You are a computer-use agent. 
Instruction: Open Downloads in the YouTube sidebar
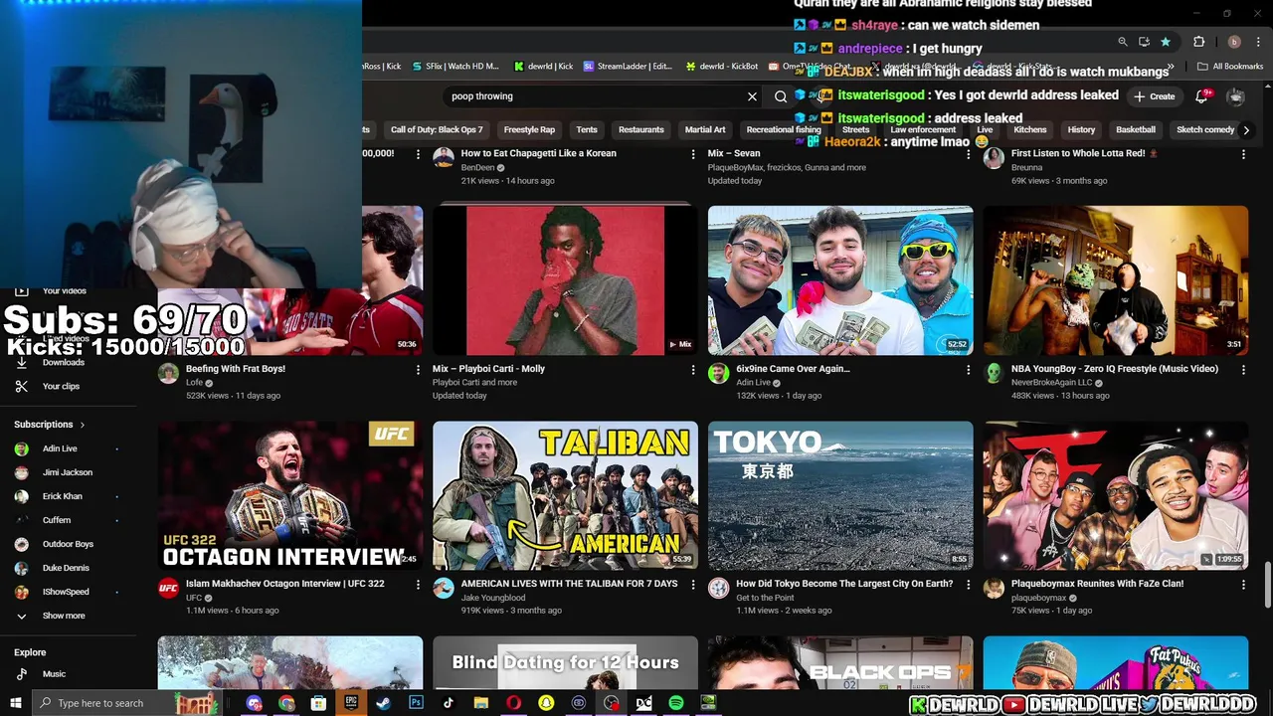64,362
